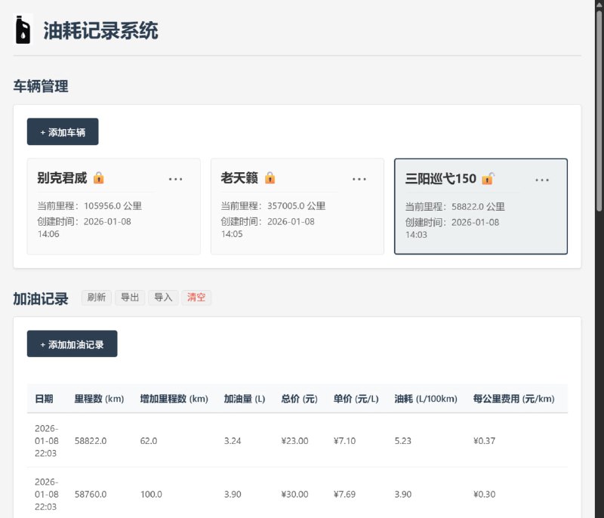The width and height of the screenshot is (604, 518).
Task: Open the three-dot menu for 老天籁
Action: [x=359, y=179]
